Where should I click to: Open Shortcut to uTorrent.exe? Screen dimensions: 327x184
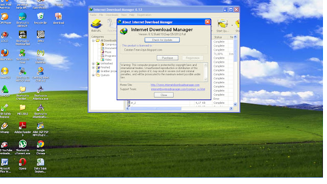coord(22,144)
